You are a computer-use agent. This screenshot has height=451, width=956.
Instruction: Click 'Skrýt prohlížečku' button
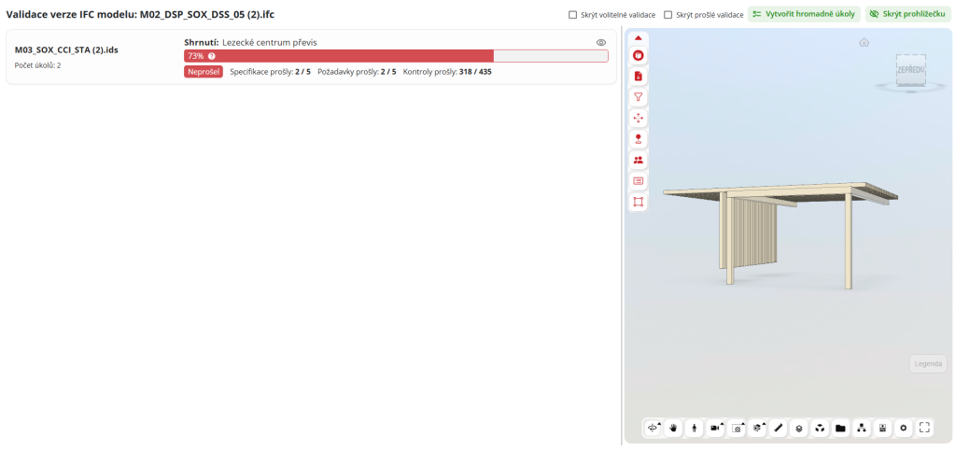(x=908, y=15)
